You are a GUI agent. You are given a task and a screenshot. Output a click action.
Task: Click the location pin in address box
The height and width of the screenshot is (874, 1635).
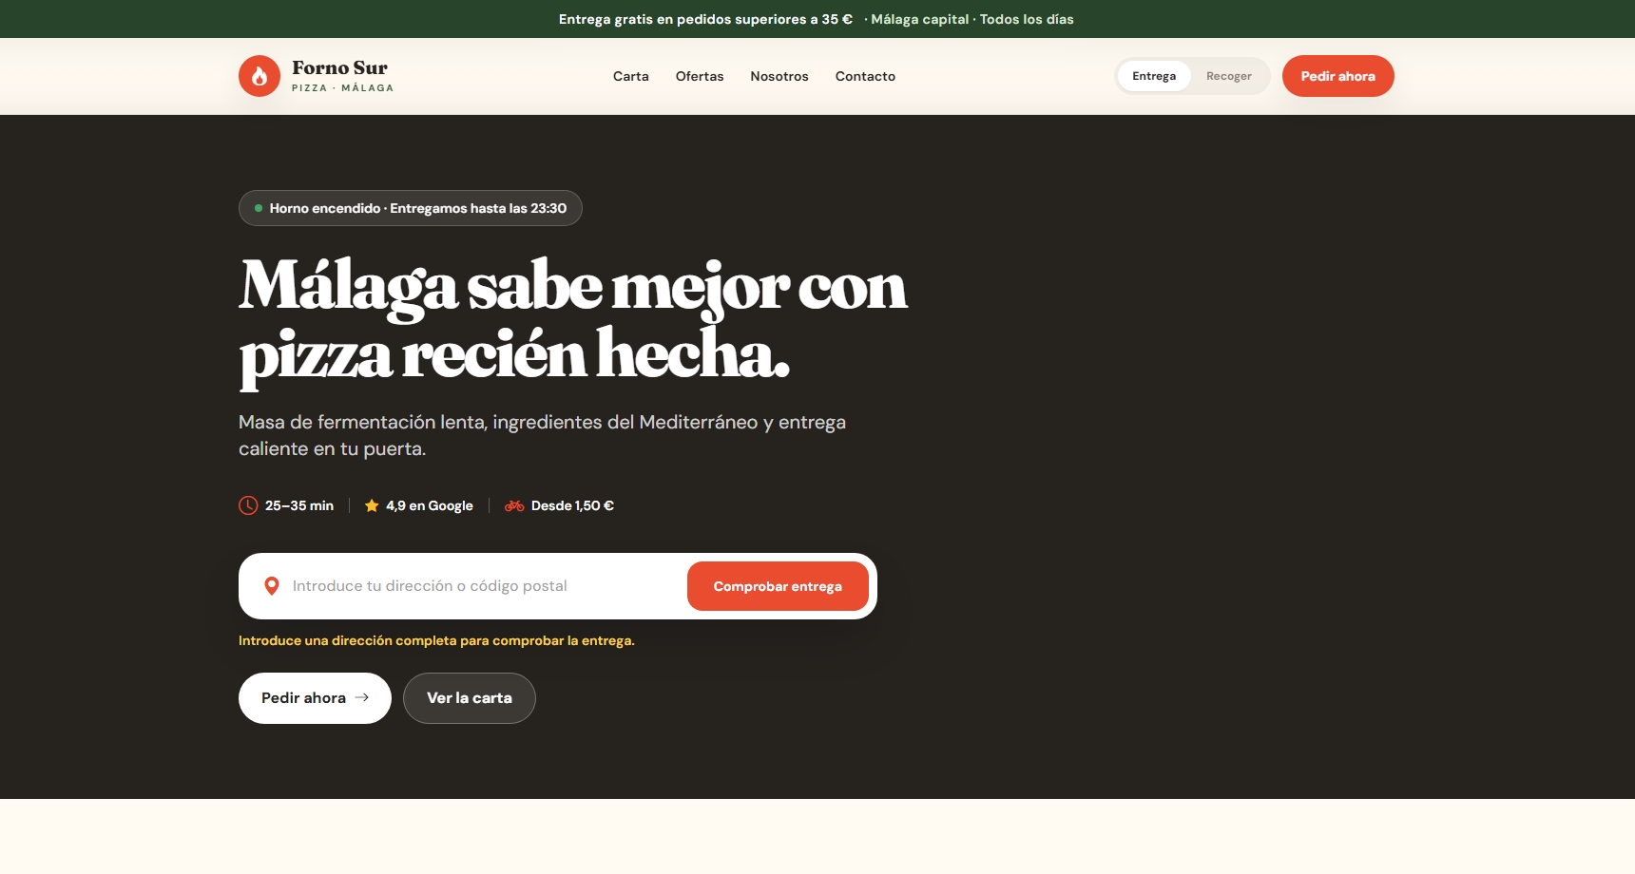tap(272, 586)
